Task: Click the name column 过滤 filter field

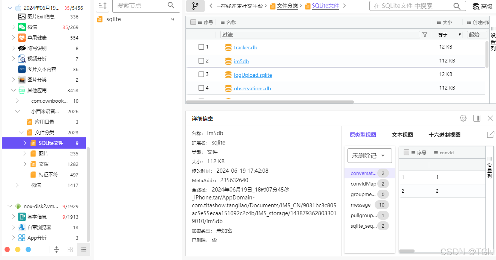Action: (320, 35)
